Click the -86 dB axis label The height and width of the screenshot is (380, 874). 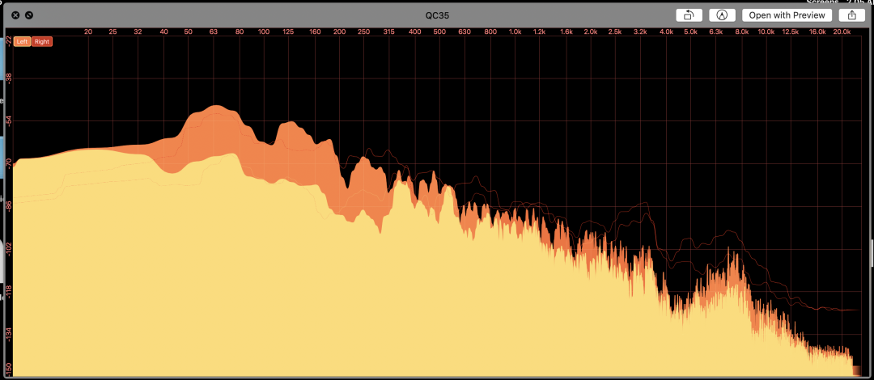click(8, 208)
